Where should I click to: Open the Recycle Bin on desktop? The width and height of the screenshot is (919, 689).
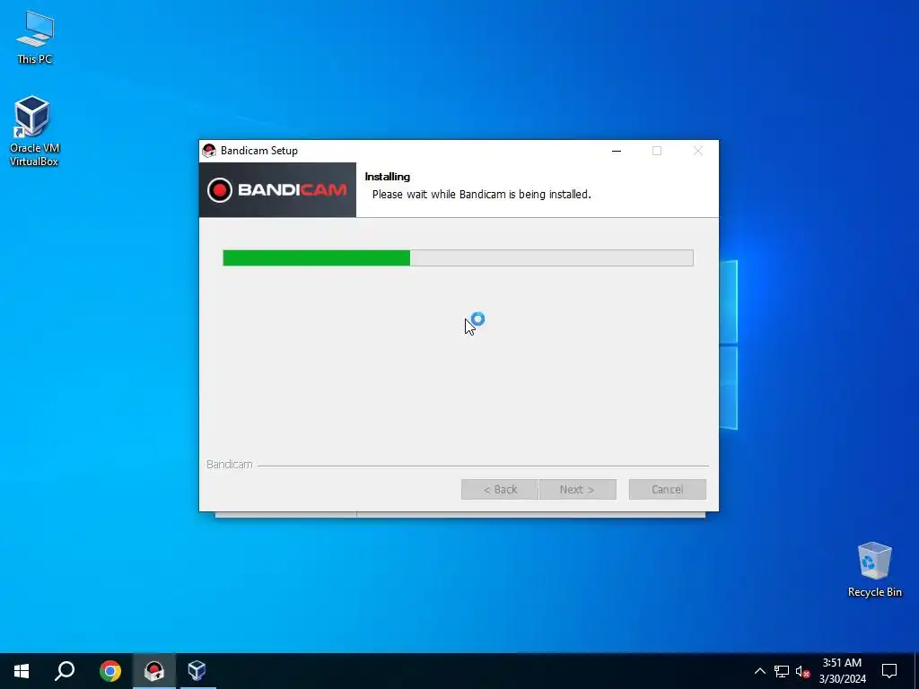874,570
